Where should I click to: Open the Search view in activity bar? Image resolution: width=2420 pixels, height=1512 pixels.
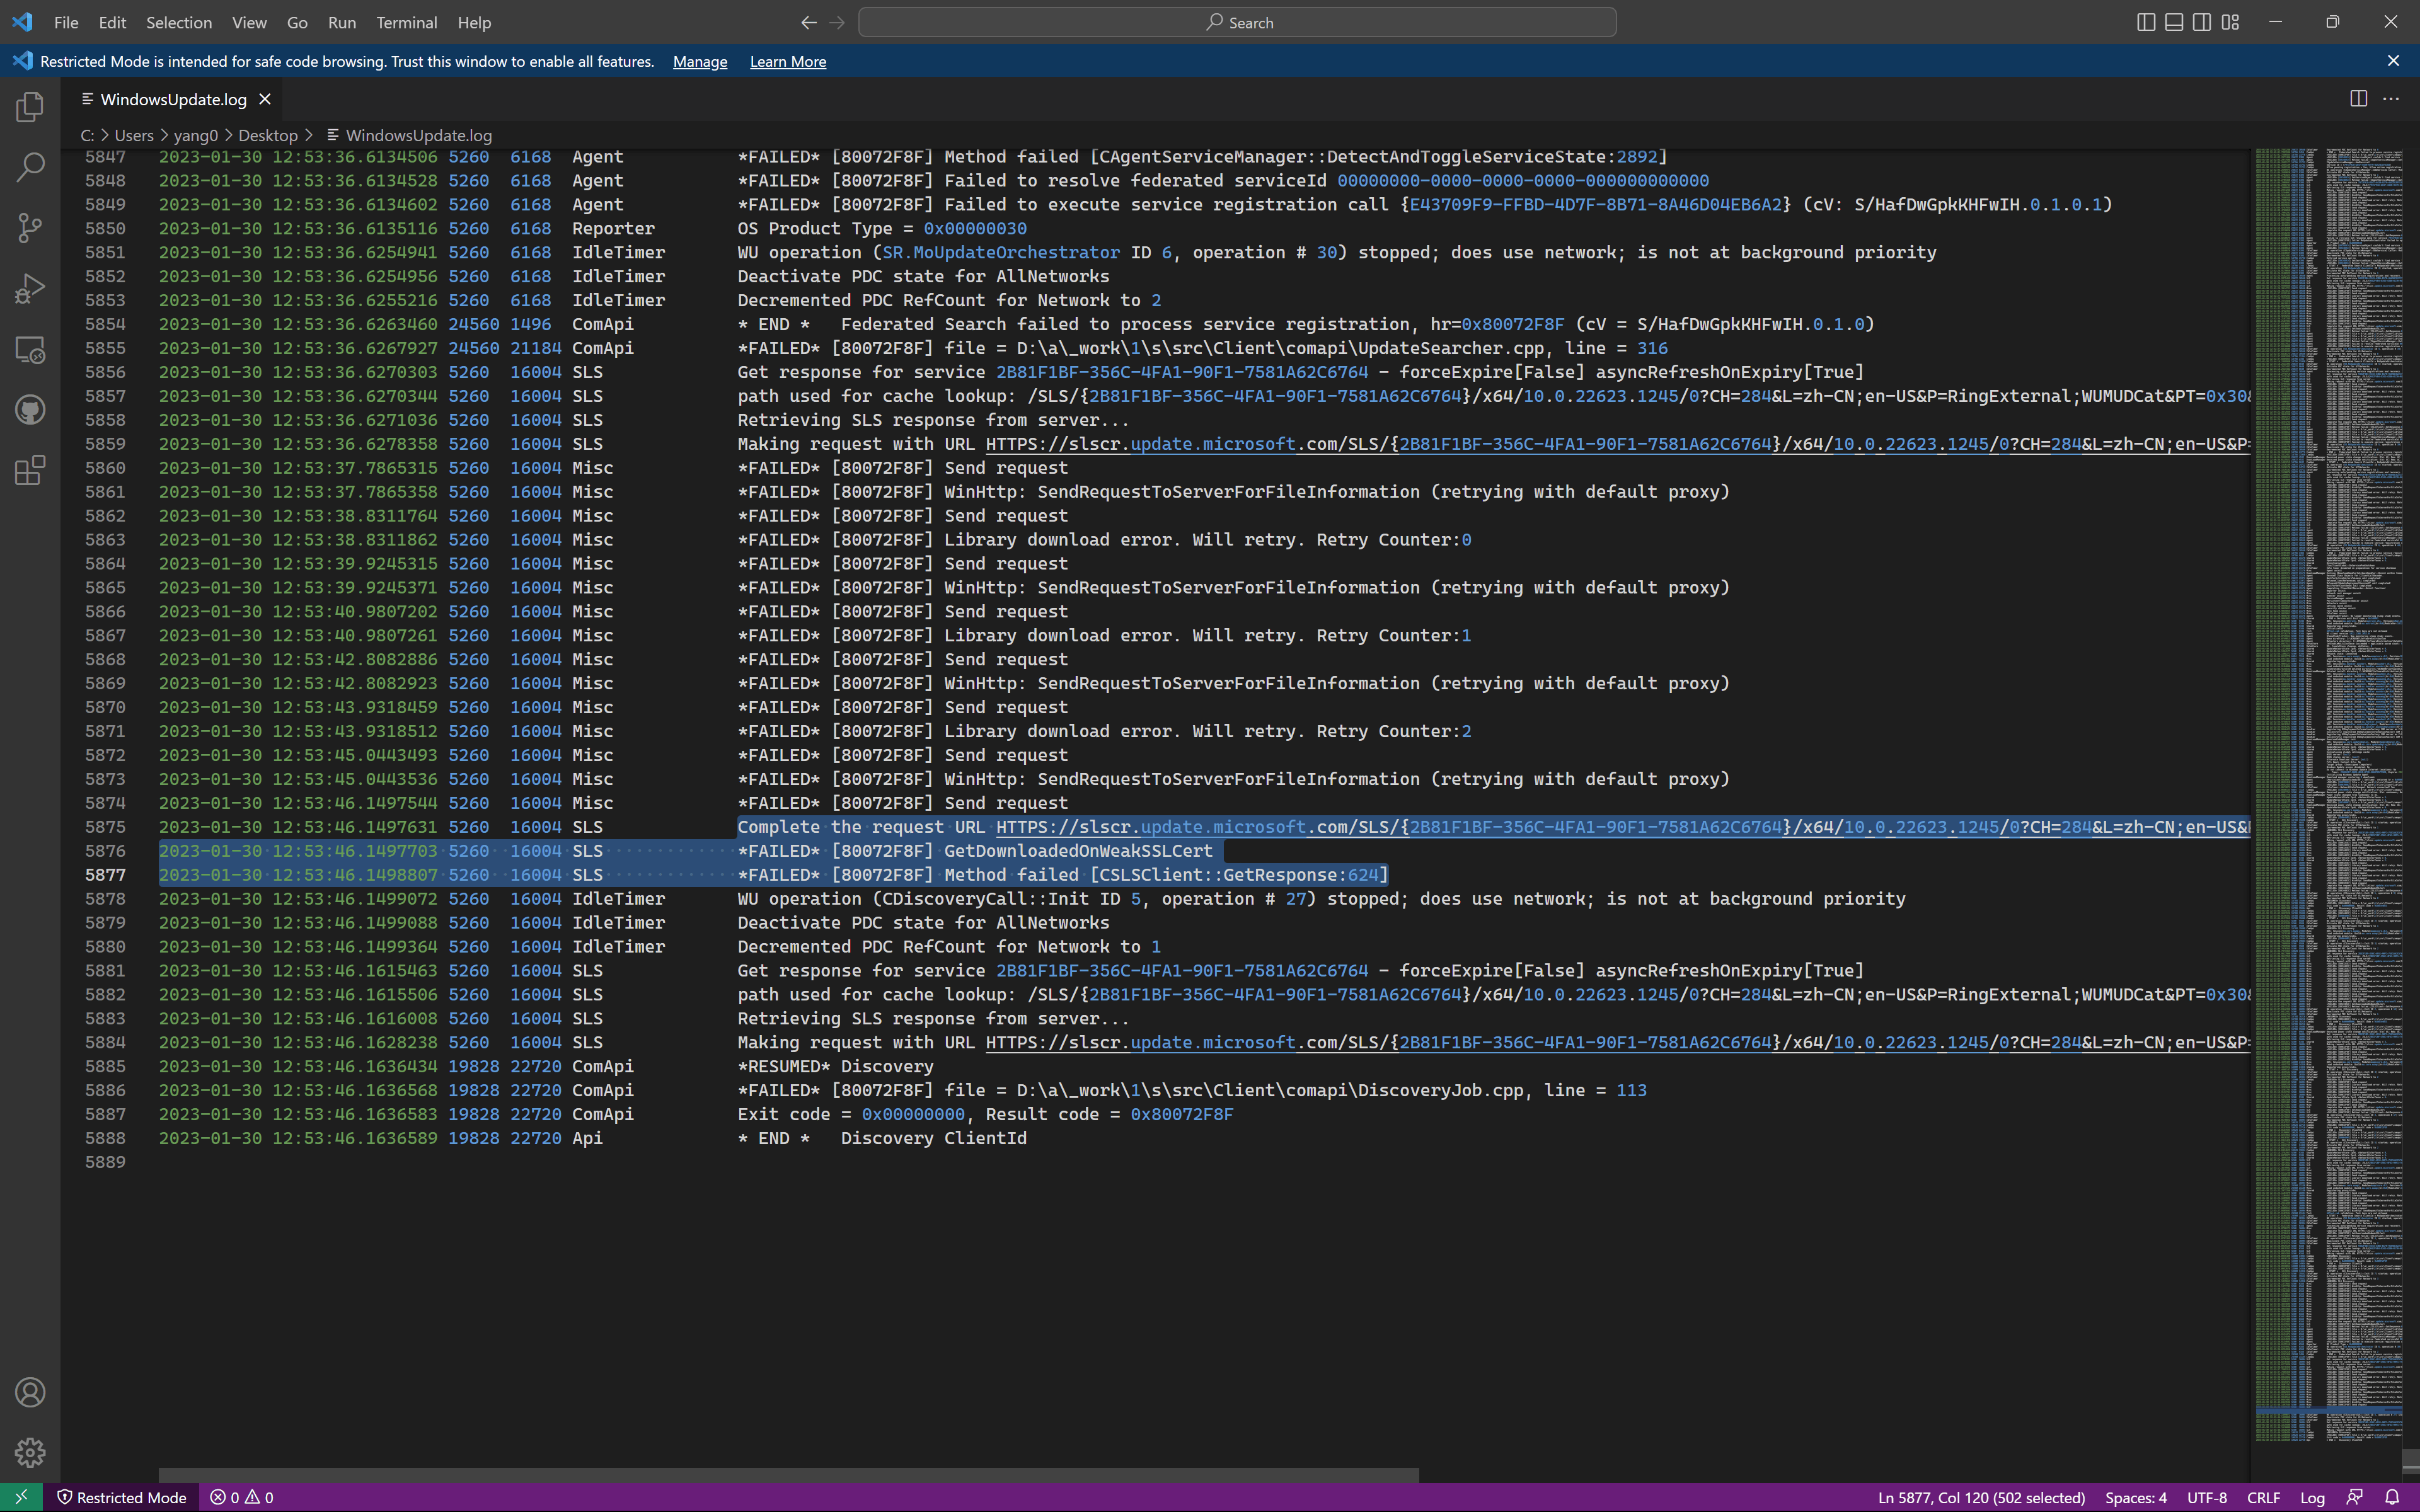pyautogui.click(x=30, y=167)
